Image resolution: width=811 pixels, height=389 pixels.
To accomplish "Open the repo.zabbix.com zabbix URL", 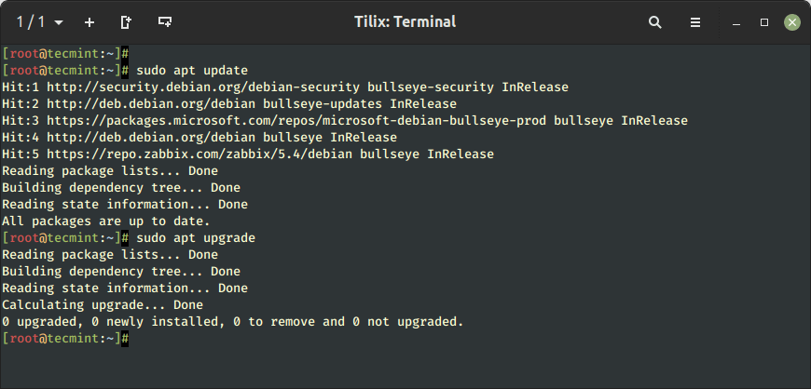I will coord(199,154).
